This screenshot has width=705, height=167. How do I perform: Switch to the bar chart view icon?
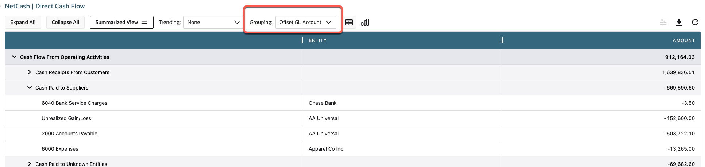coord(365,23)
